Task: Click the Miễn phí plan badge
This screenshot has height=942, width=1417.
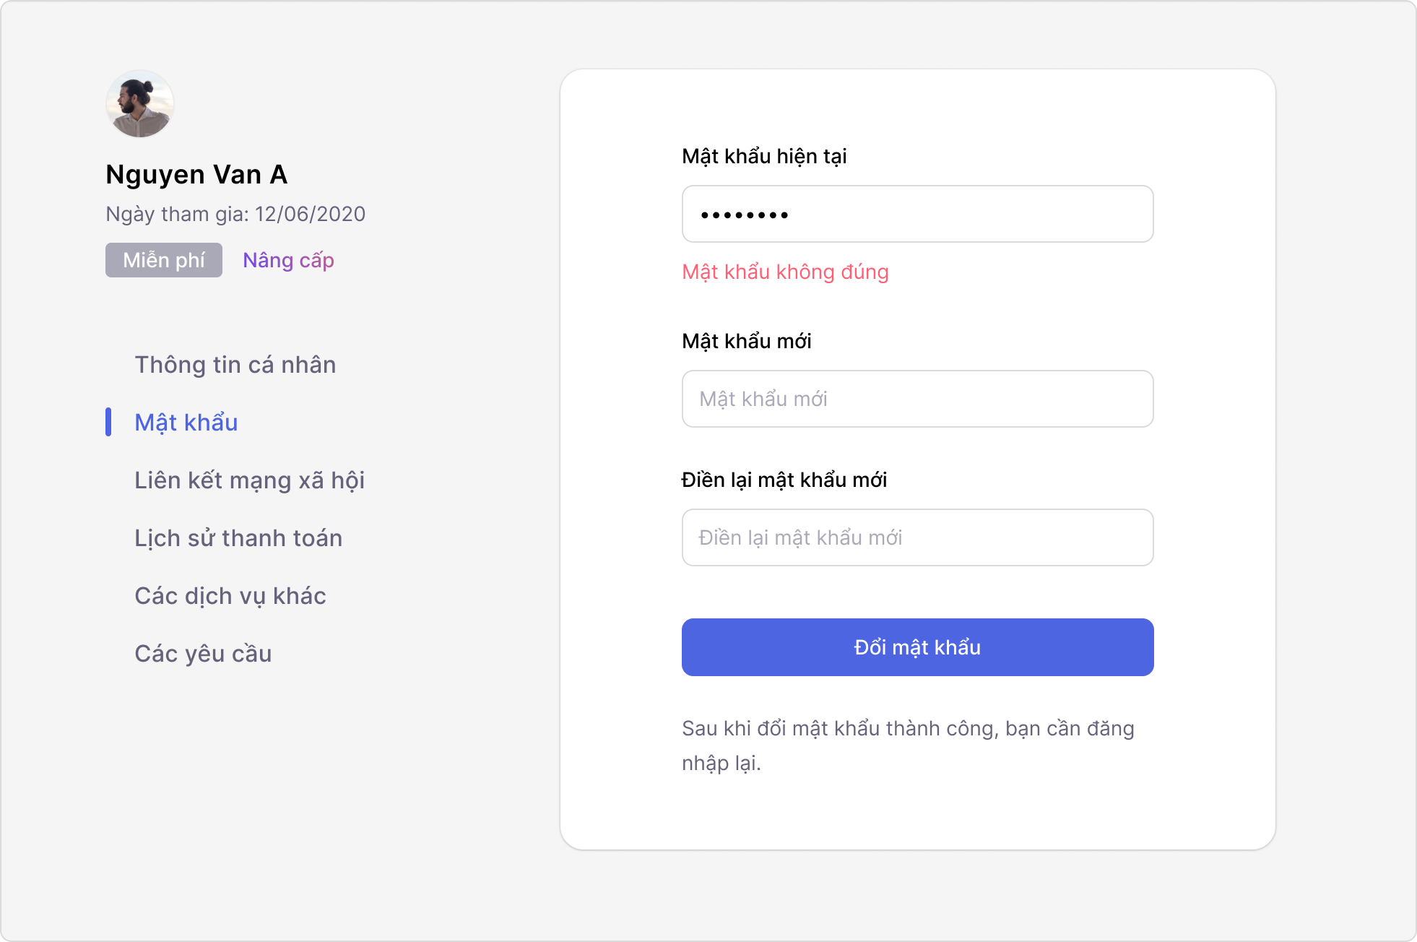Action: (164, 260)
